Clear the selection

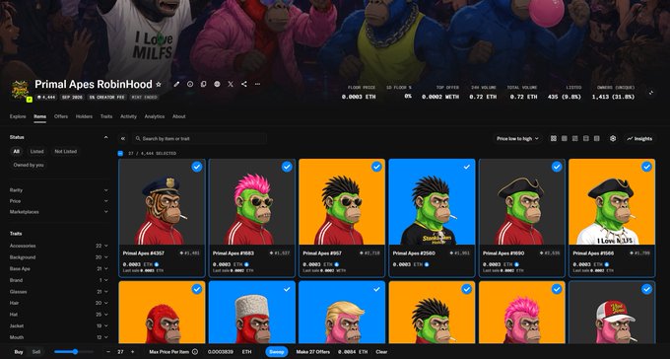(x=381, y=352)
